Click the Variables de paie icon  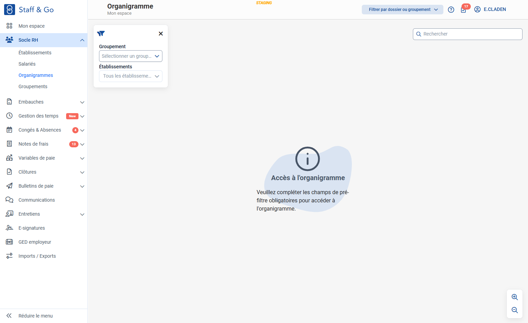click(10, 158)
